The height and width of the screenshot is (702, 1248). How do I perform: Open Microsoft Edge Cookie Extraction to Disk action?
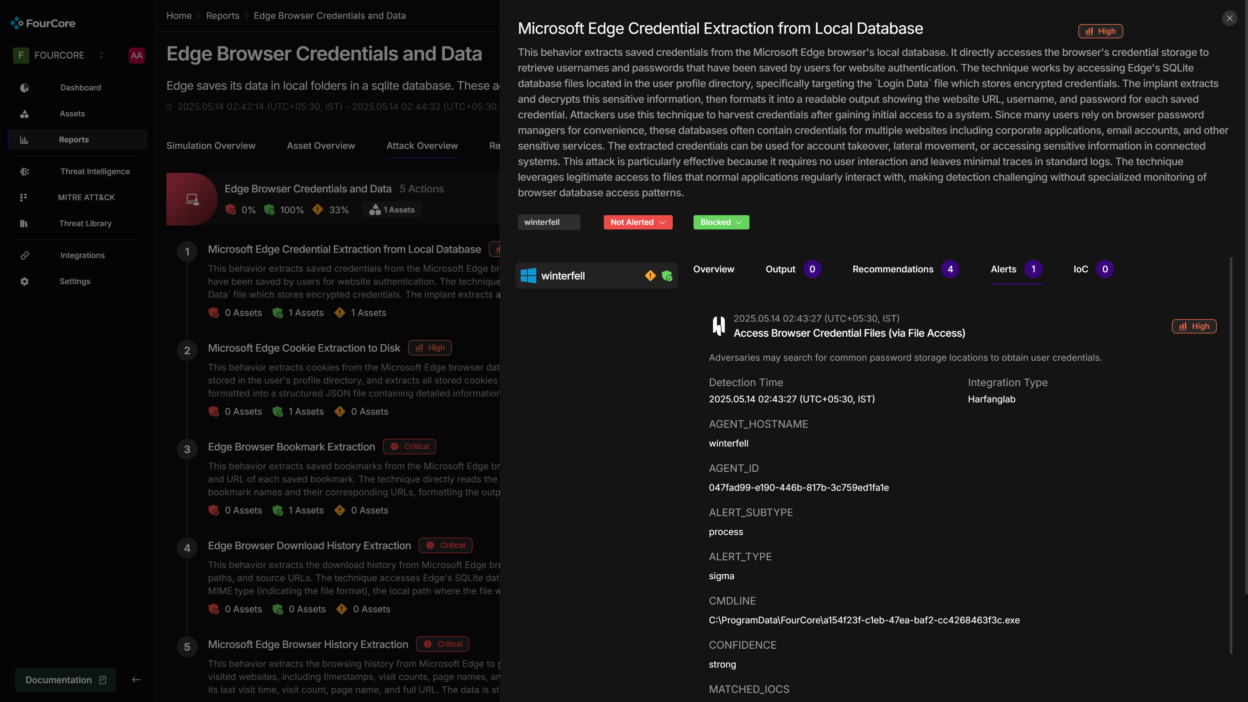point(304,348)
